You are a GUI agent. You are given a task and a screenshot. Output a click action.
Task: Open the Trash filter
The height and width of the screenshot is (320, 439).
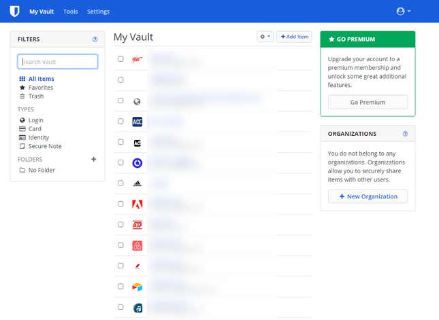coord(36,96)
